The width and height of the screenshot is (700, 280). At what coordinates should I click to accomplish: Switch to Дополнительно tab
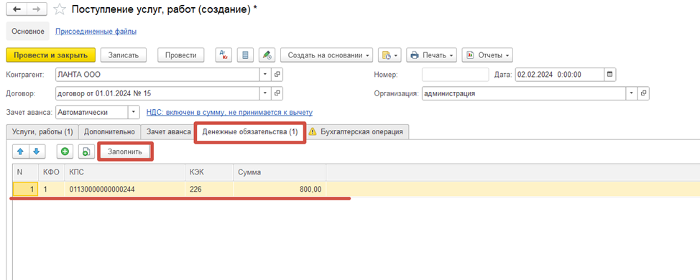pyautogui.click(x=109, y=131)
